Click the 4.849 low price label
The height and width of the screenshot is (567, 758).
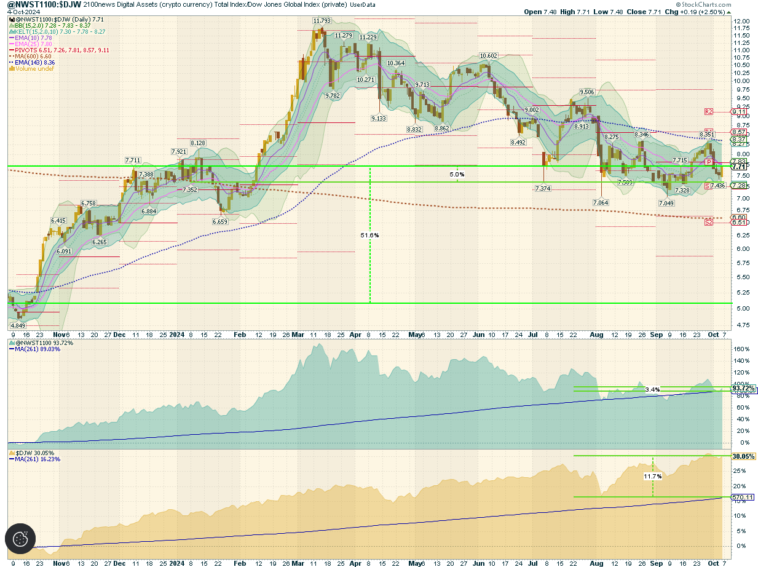18,325
